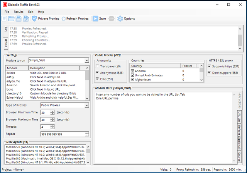
Task: Switch to the URL List tab
Action: [x=239, y=117]
